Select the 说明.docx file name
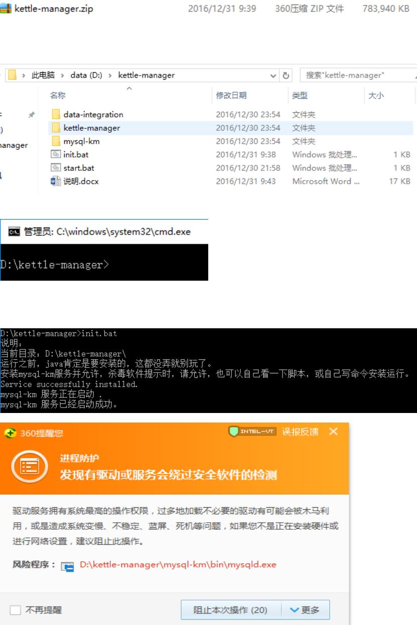417x625 pixels. tap(81, 181)
